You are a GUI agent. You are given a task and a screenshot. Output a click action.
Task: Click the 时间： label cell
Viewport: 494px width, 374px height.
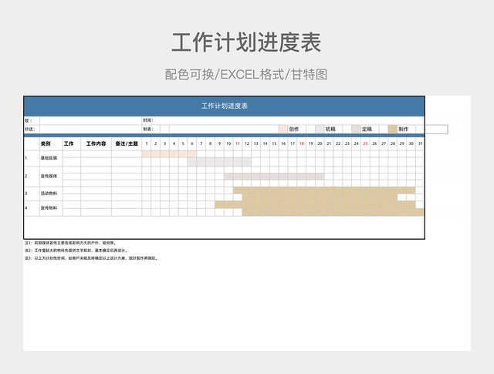[x=147, y=120]
